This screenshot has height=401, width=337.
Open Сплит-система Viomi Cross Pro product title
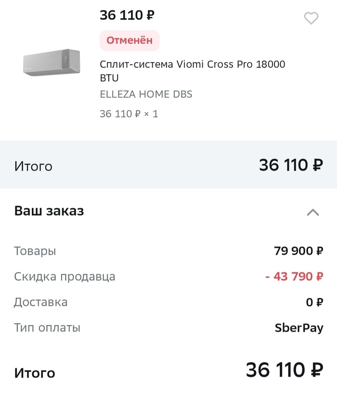click(x=192, y=71)
